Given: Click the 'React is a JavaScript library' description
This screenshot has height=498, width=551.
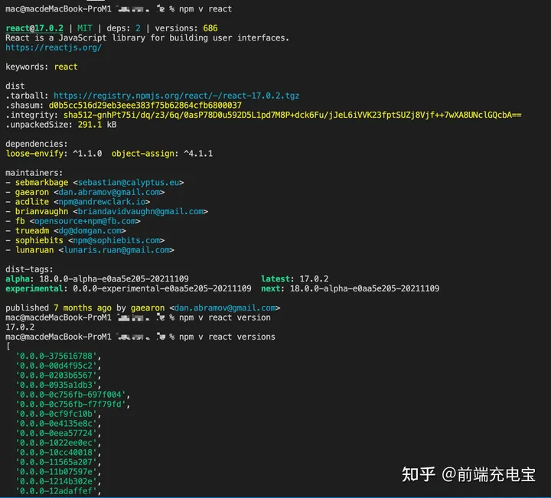Looking at the screenshot, I should point(147,38).
